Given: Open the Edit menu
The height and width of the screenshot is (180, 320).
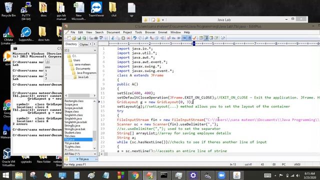Looking at the screenshot, I should point(80,32).
